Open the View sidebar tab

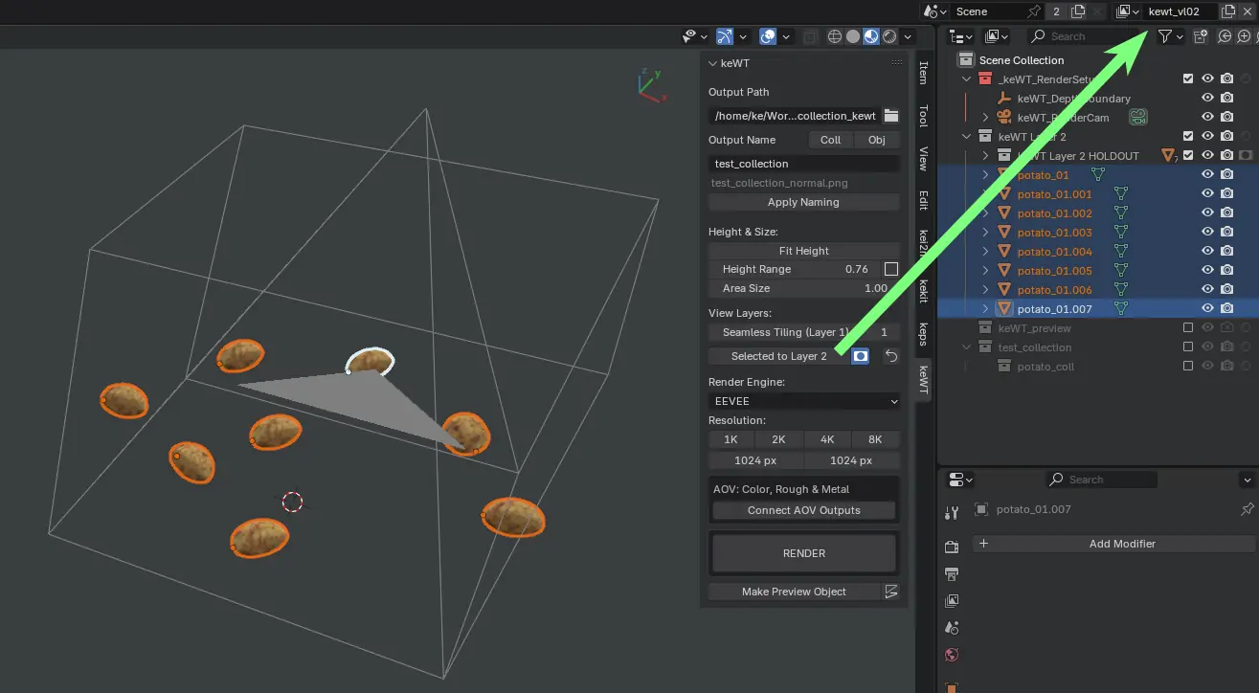[x=923, y=158]
